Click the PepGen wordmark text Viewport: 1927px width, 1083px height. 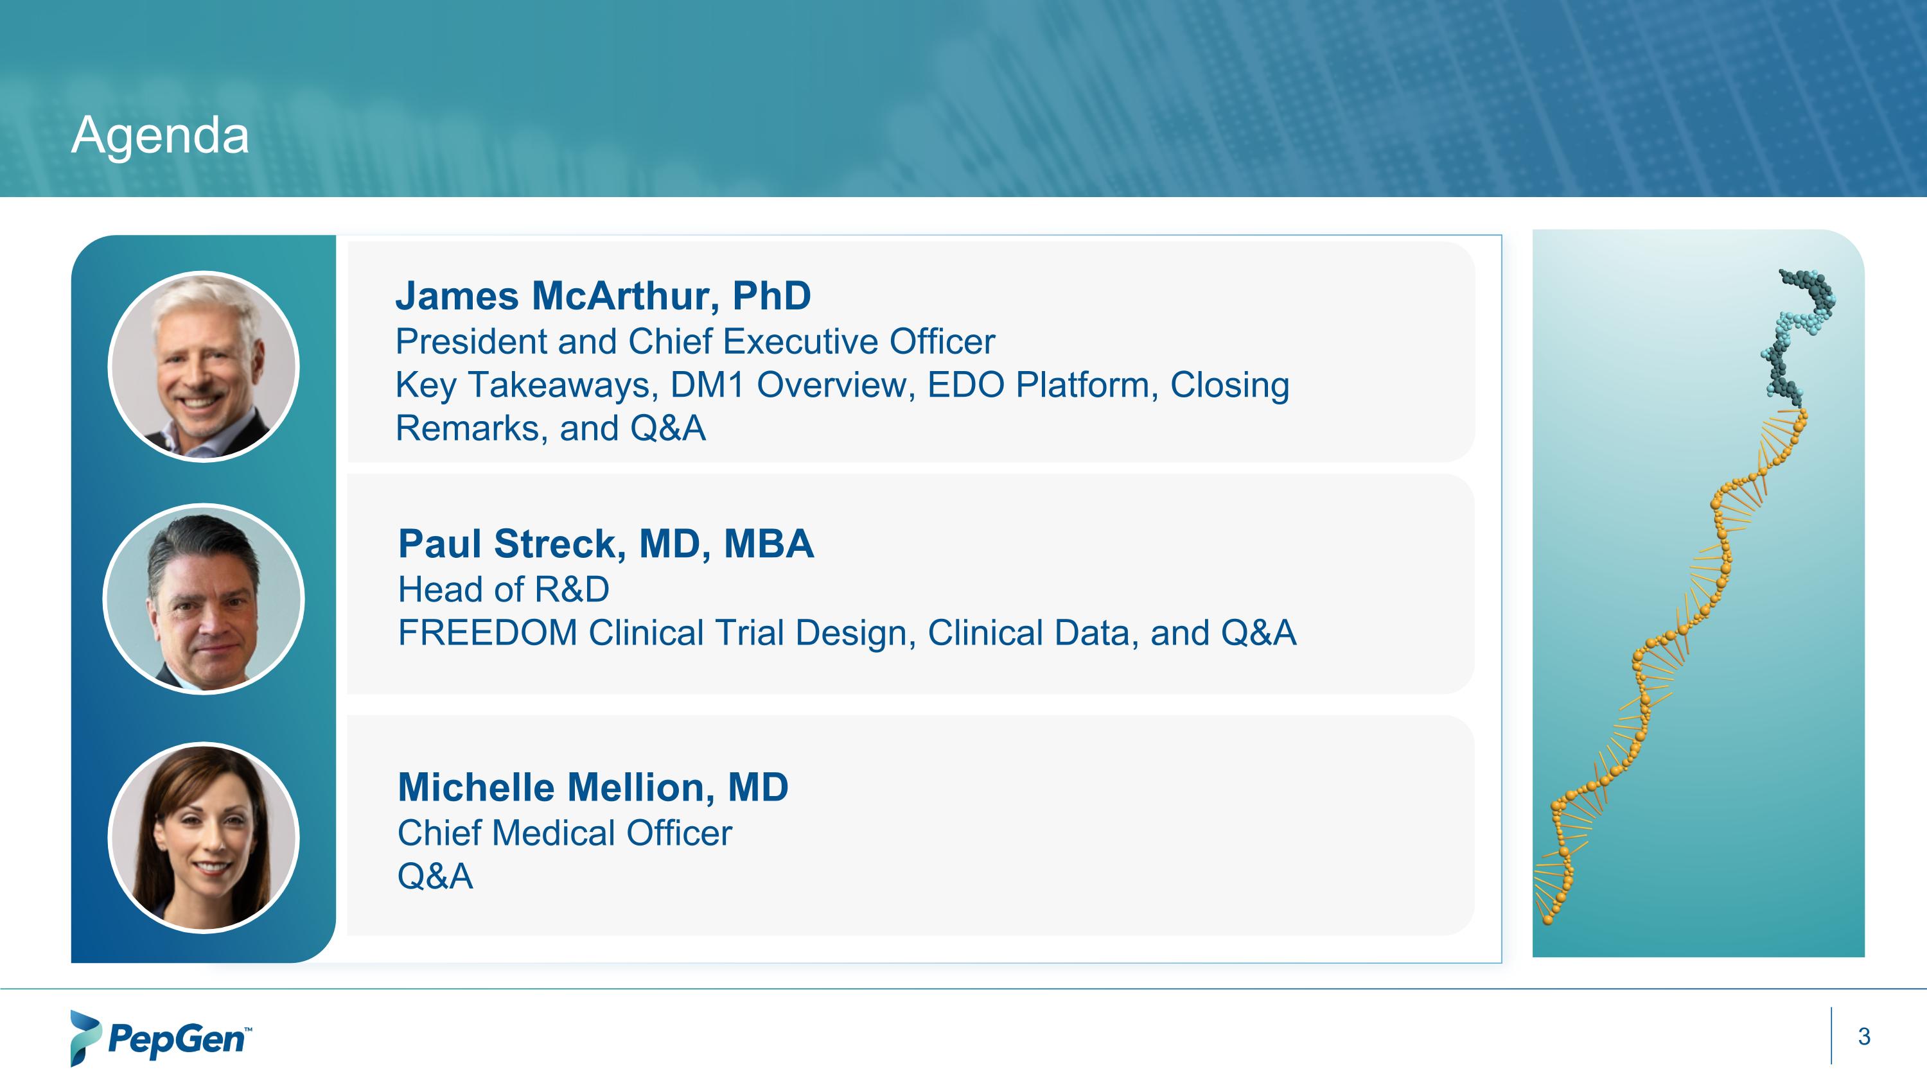pyautogui.click(x=175, y=1039)
